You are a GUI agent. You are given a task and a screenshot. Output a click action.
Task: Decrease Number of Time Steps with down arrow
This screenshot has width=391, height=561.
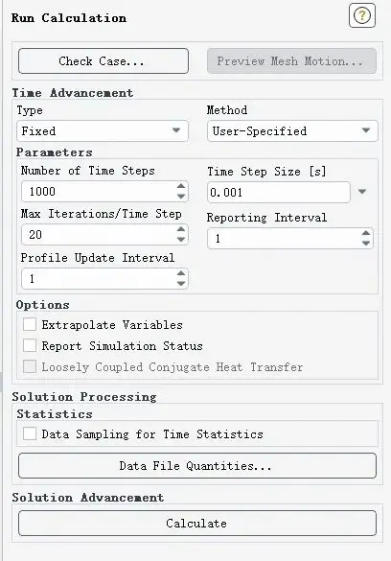181,196
